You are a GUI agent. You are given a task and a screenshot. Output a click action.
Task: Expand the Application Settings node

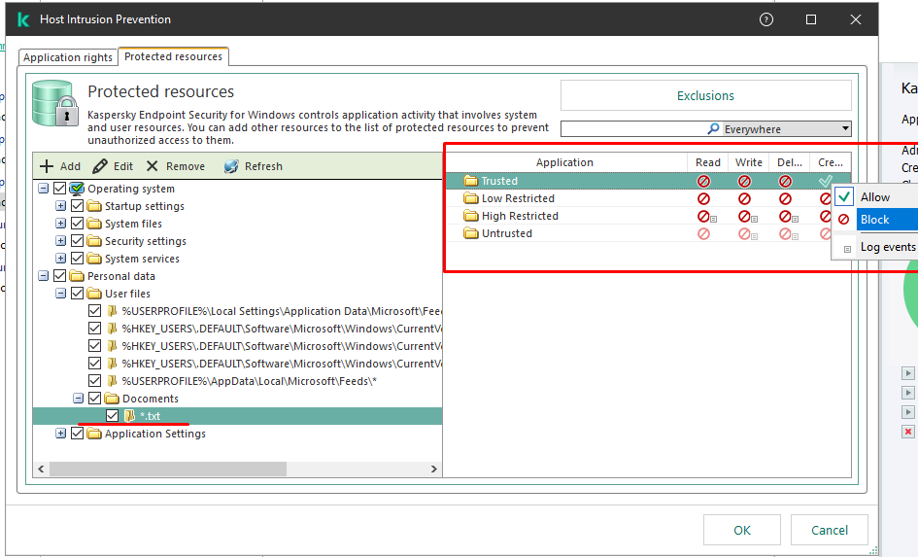click(60, 434)
